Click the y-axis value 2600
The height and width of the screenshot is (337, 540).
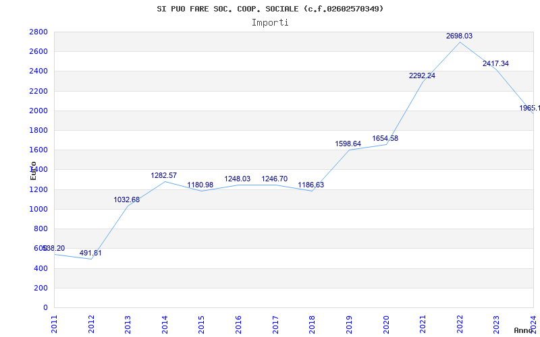coord(38,52)
